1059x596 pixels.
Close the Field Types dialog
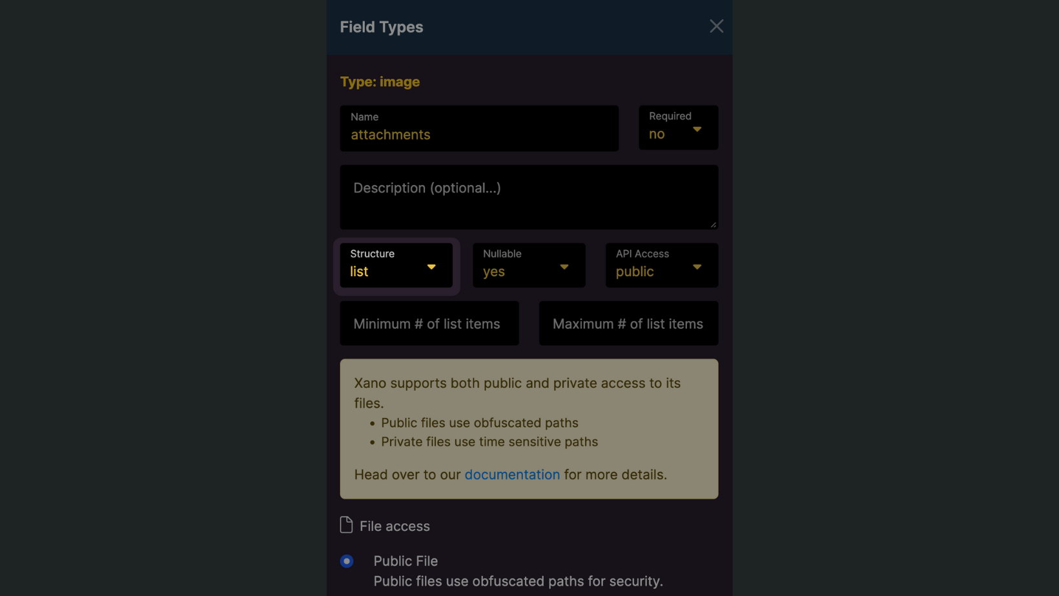[716, 26]
